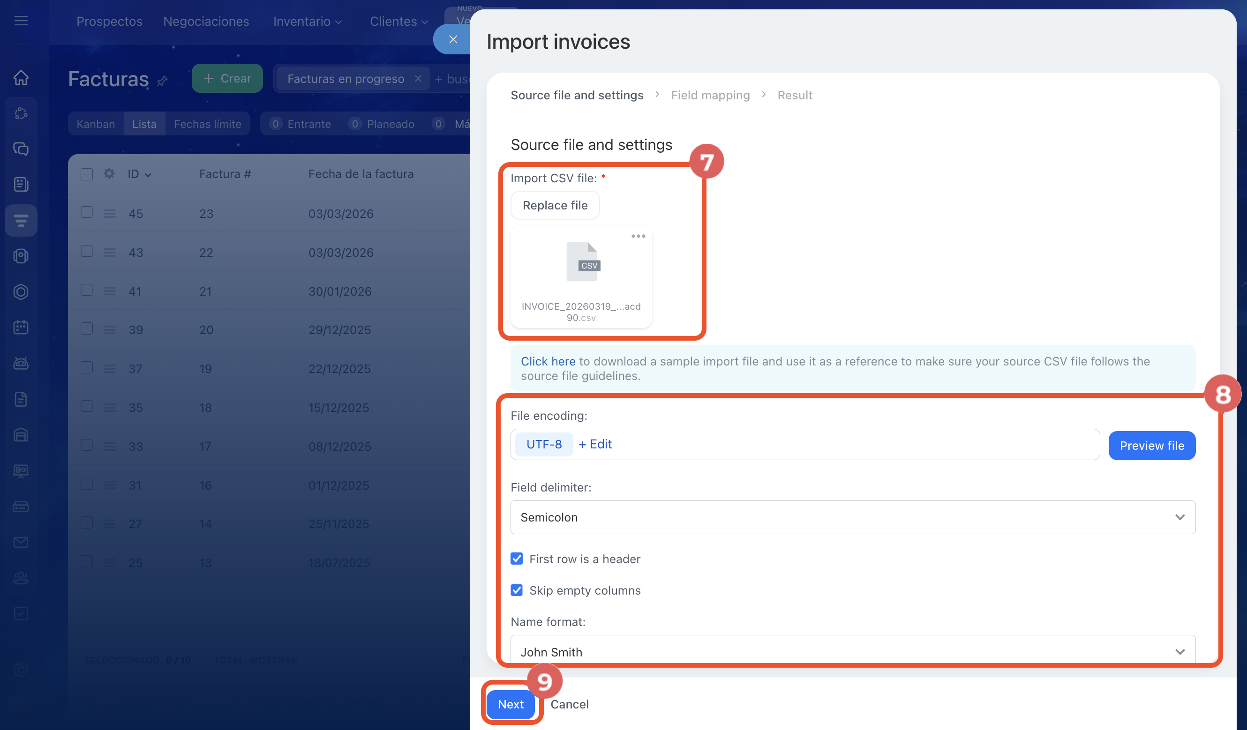Open the Field delimiter Semicolon dropdown
Screen dimensions: 1247x730
[x=853, y=517]
